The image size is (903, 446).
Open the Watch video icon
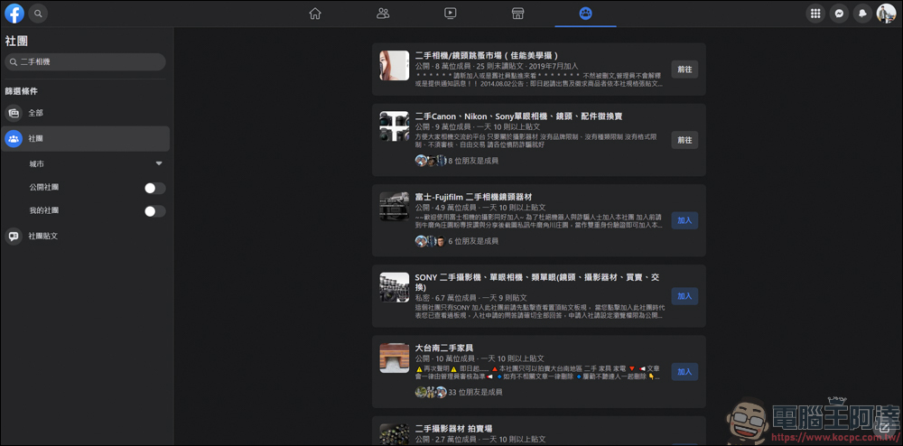(451, 14)
